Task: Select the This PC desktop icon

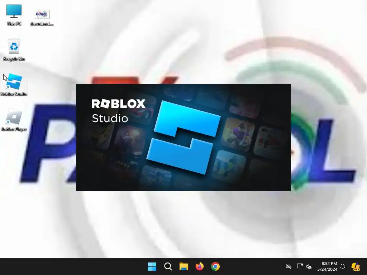Action: pyautogui.click(x=14, y=15)
